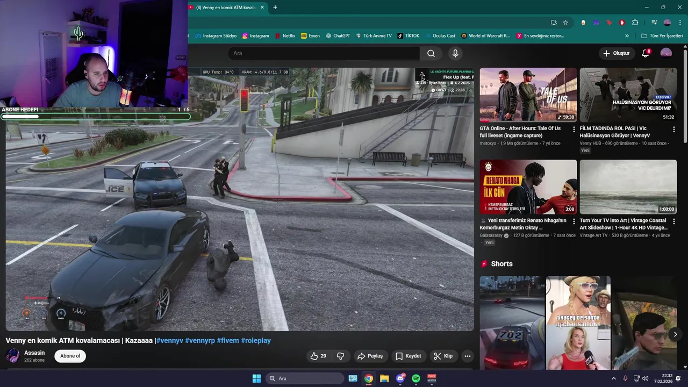Open options for Turn Your TV into Art video
The image size is (688, 387).
(674, 221)
